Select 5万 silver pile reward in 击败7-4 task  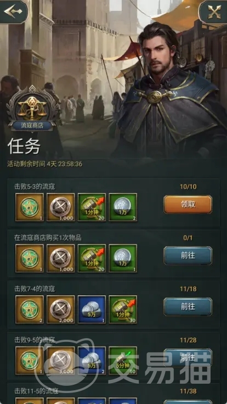click(x=92, y=309)
